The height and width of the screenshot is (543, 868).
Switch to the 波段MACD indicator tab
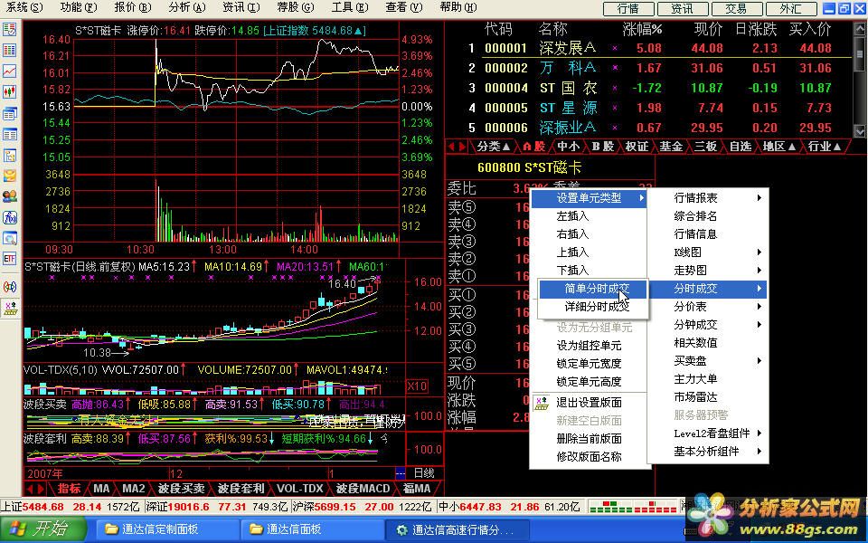pyautogui.click(x=363, y=489)
